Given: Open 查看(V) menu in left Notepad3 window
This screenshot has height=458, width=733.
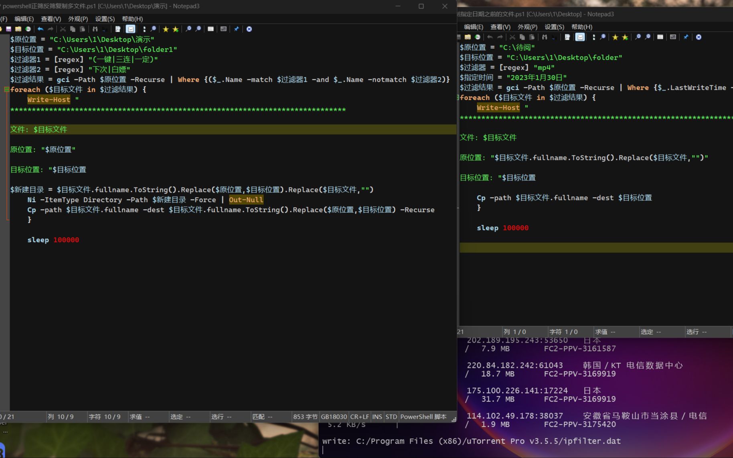Looking at the screenshot, I should coord(51,19).
